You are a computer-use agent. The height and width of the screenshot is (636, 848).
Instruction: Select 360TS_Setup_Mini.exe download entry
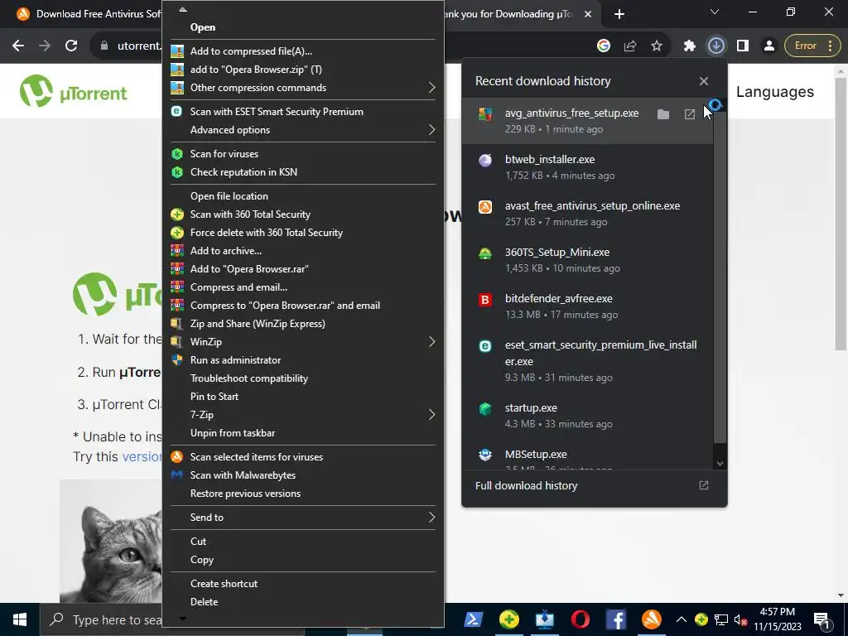(588, 260)
